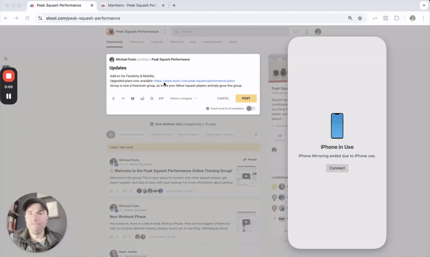Open the Chrome three-dot menu
Image resolution: width=430 pixels, height=257 pixels.
point(423,18)
